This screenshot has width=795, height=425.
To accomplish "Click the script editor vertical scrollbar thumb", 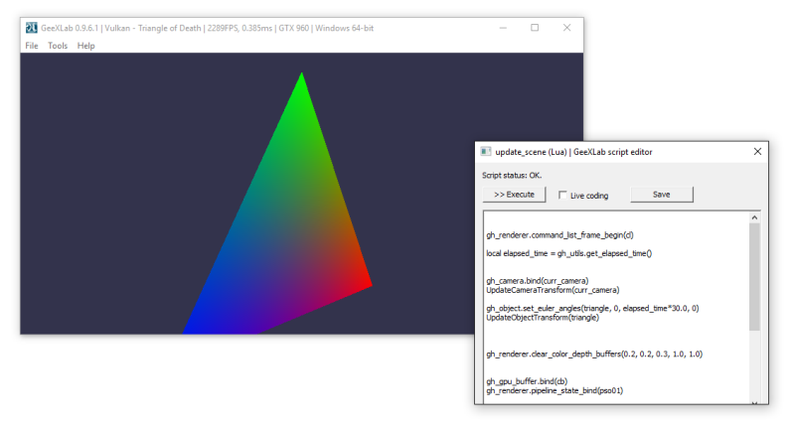I will tap(754, 277).
